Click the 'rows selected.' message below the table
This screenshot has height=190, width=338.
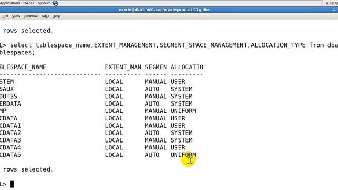coord(28,169)
